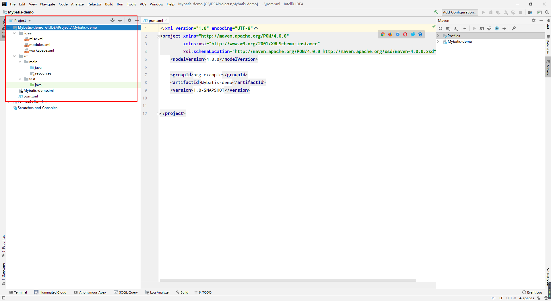
Task: Open the Anonymous Apex tool window
Action: (x=90, y=292)
